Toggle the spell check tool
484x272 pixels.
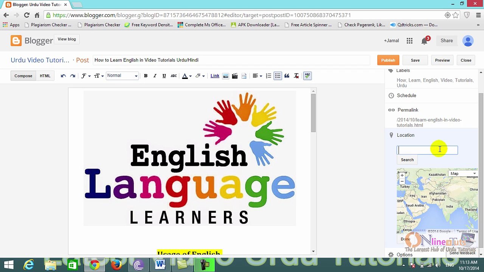tap(307, 76)
